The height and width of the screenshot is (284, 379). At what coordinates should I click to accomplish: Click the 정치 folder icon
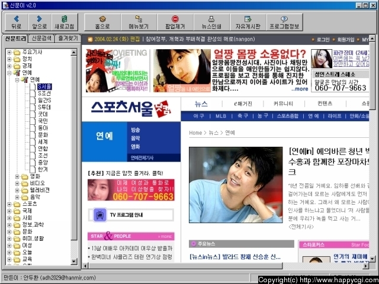tap(17, 59)
